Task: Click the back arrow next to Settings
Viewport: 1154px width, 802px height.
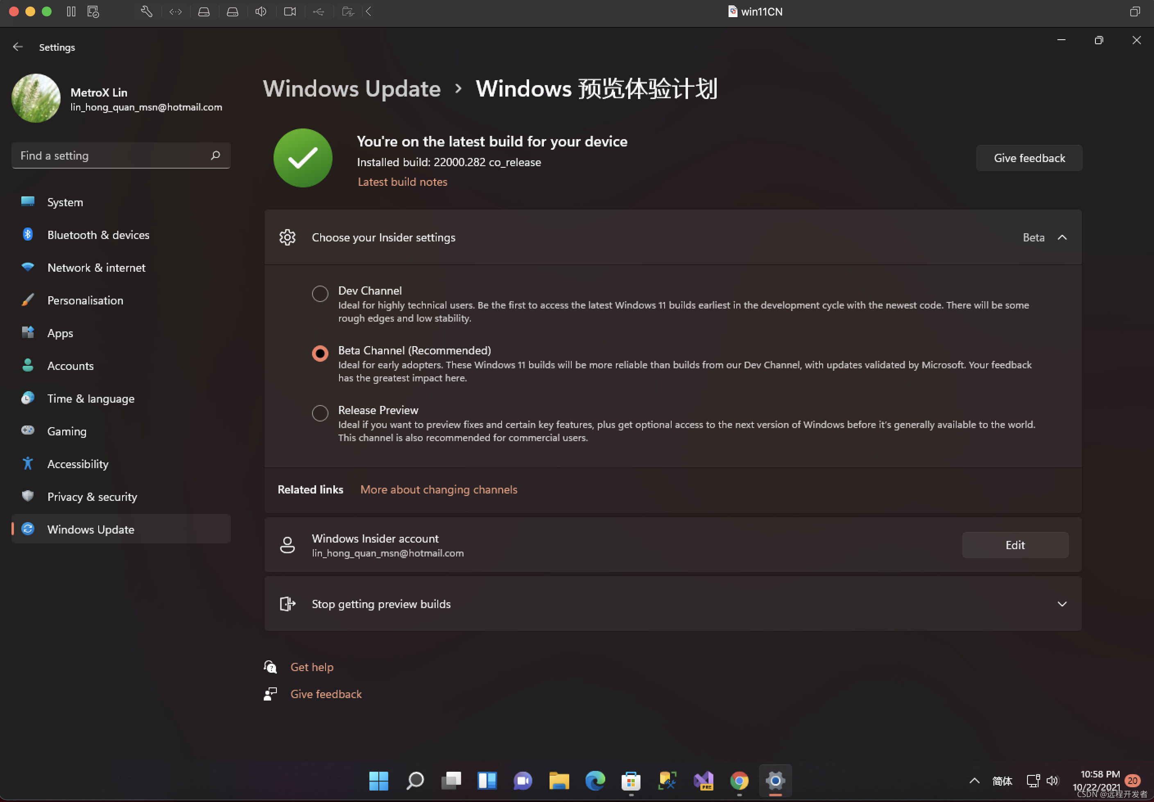Action: point(18,47)
